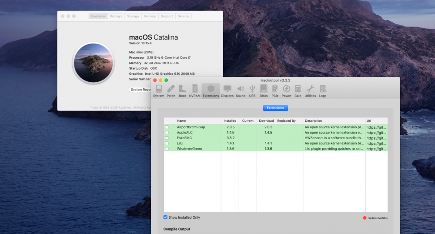The height and width of the screenshot is (234, 435).
Task: Click the Version 10.15.4 text
Action: [x=140, y=43]
